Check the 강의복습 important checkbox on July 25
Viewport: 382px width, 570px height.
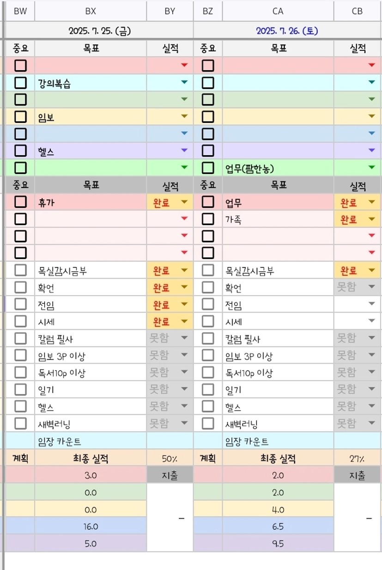point(20,83)
